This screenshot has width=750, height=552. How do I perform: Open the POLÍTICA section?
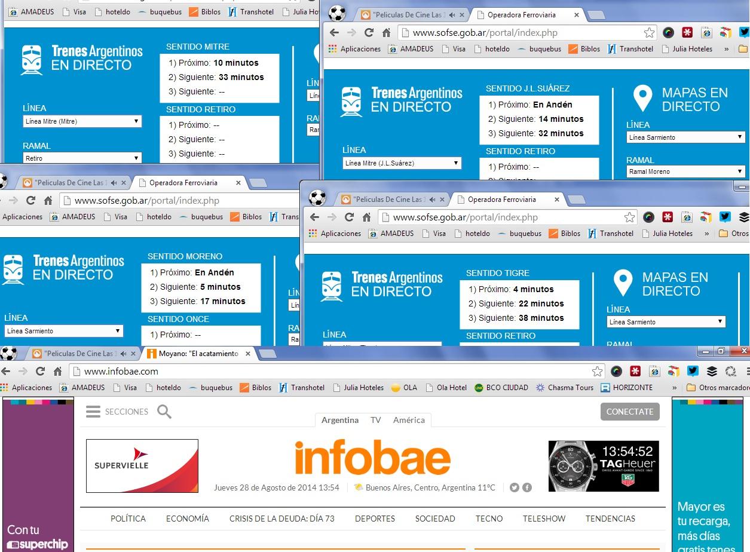tap(128, 519)
